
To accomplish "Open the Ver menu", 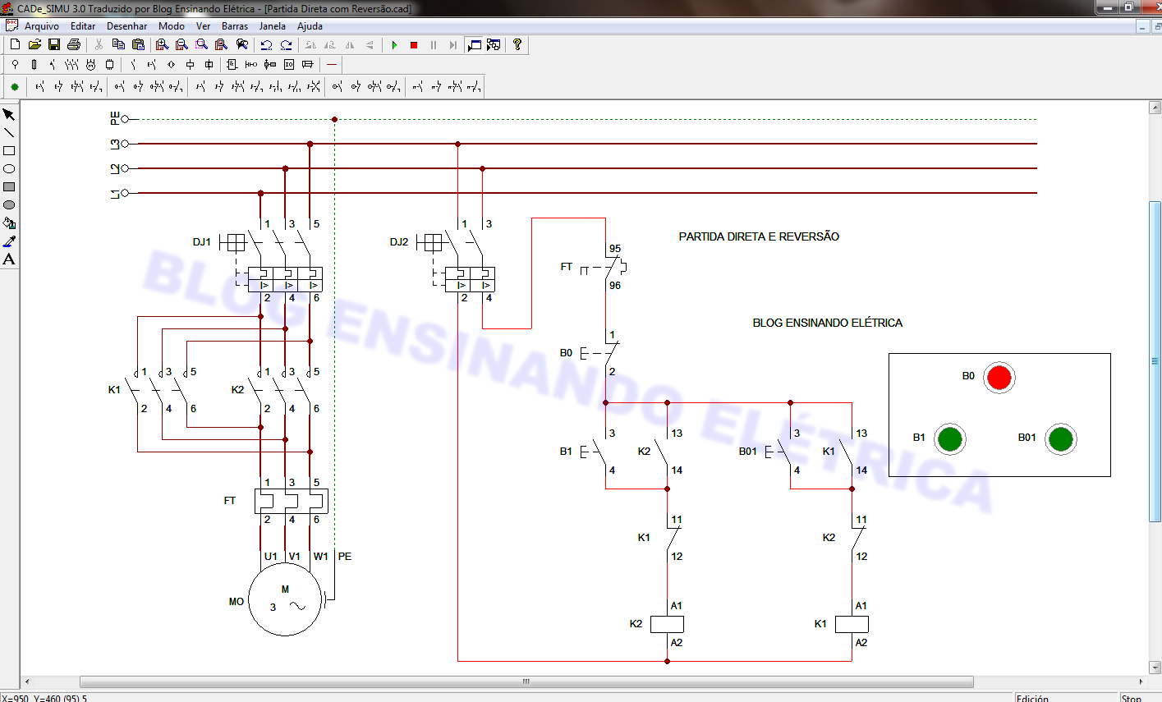I will click(203, 25).
